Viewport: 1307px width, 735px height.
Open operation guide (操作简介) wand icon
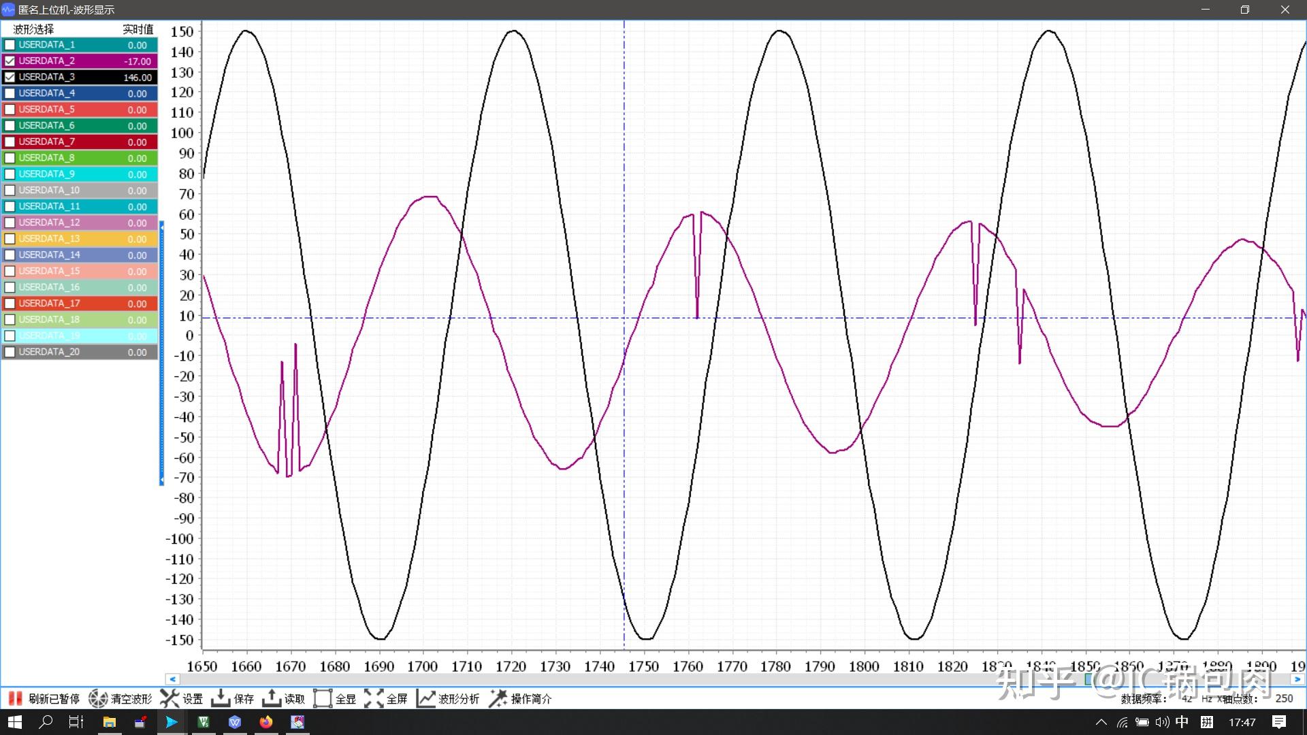[498, 698]
